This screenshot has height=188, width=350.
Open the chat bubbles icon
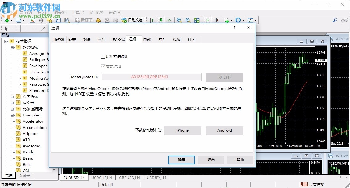tap(344, 20)
